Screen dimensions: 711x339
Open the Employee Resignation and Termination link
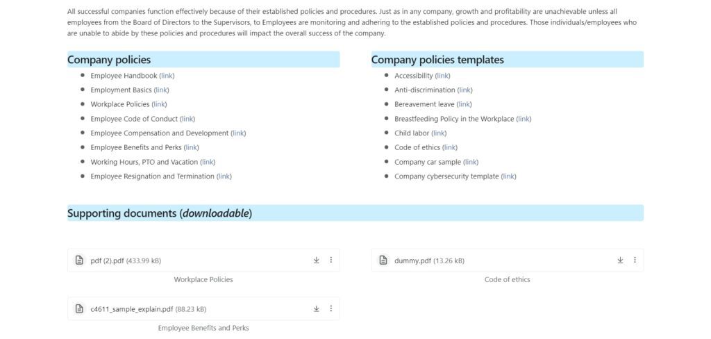(224, 176)
